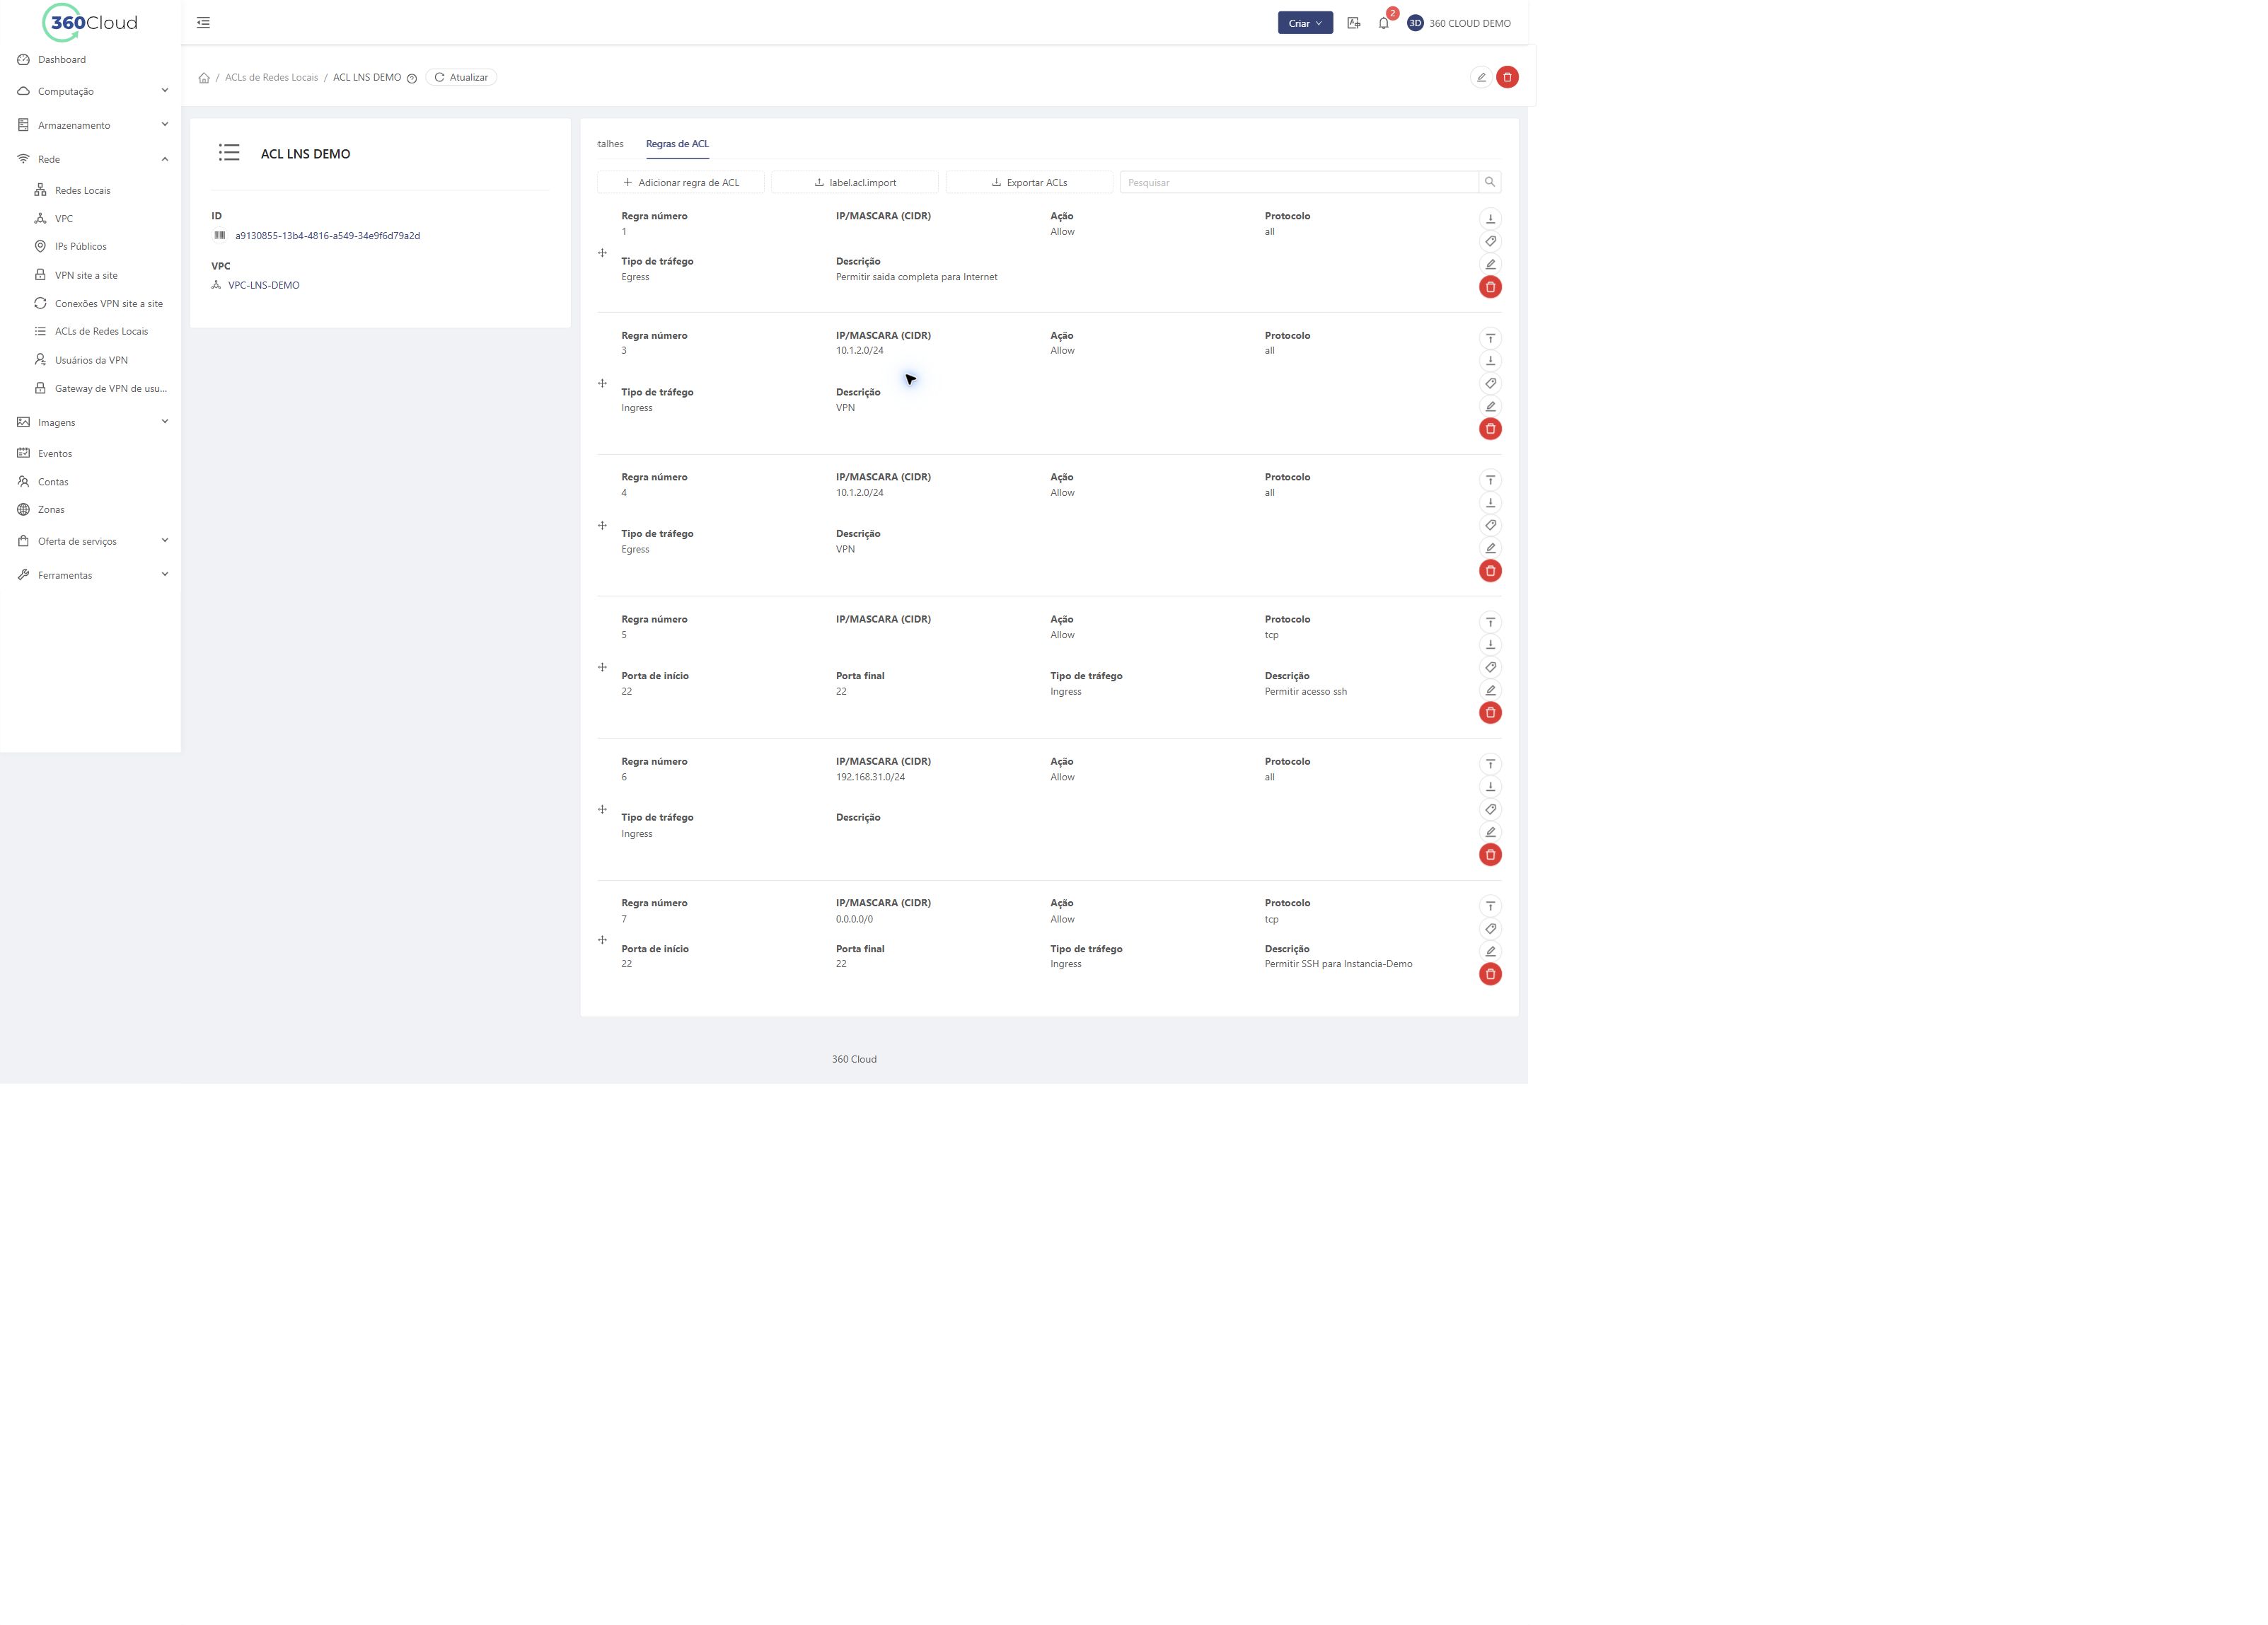Open tags for rule 7

click(1490, 929)
